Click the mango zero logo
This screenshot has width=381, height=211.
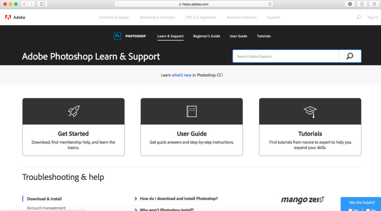click(302, 200)
